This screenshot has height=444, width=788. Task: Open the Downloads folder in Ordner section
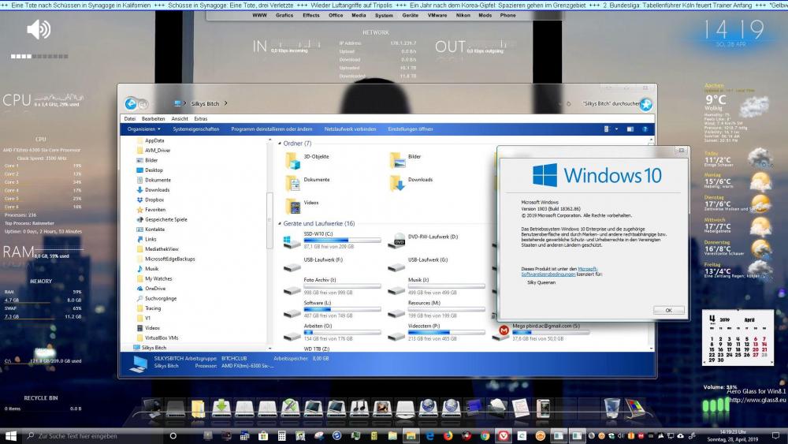(398, 182)
